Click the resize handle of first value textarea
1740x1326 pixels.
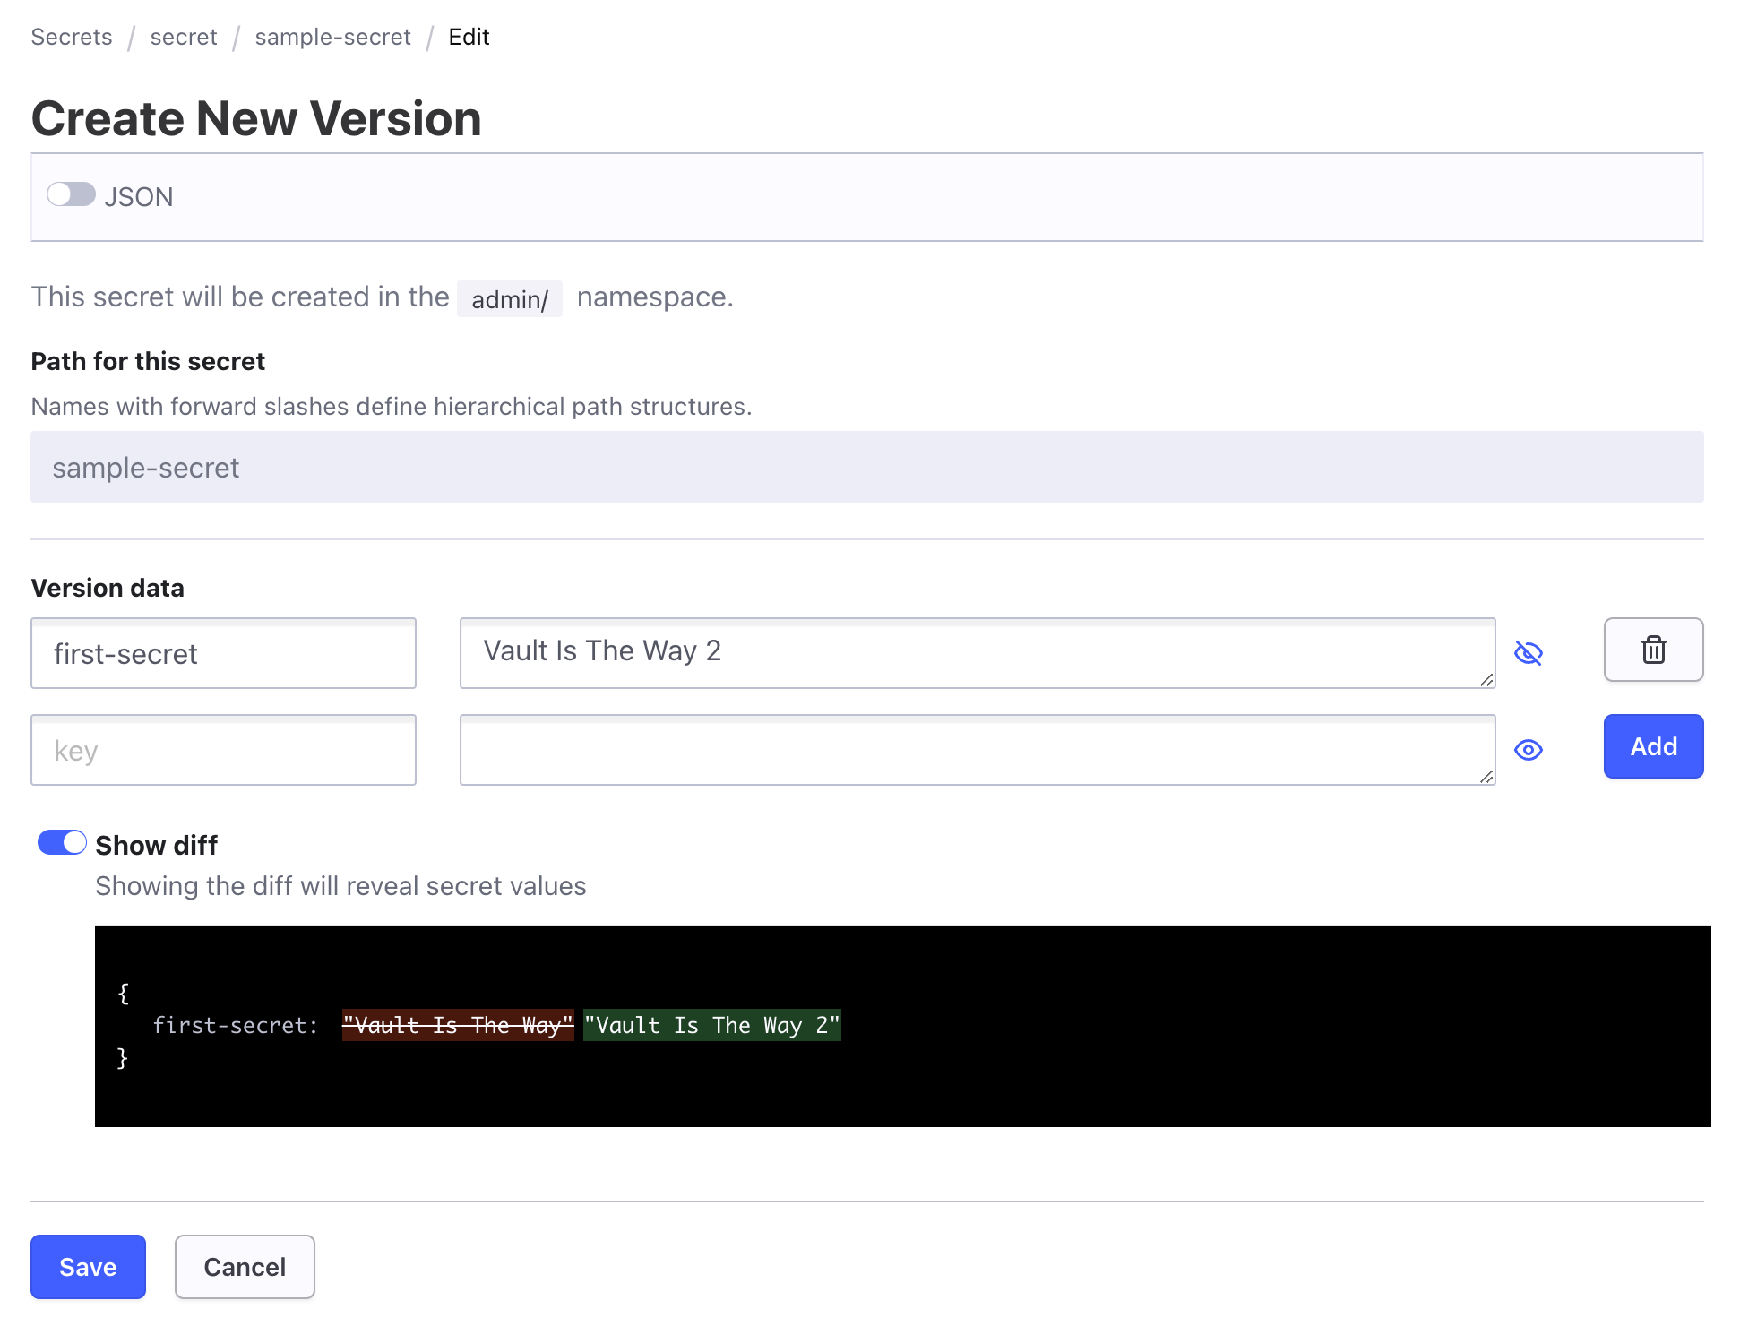point(1486,680)
